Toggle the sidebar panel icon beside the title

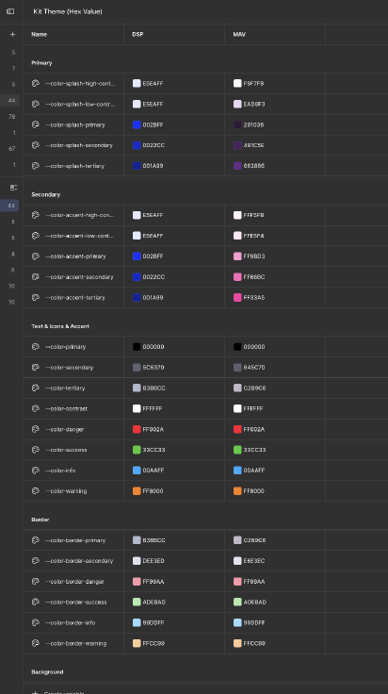coord(10,11)
